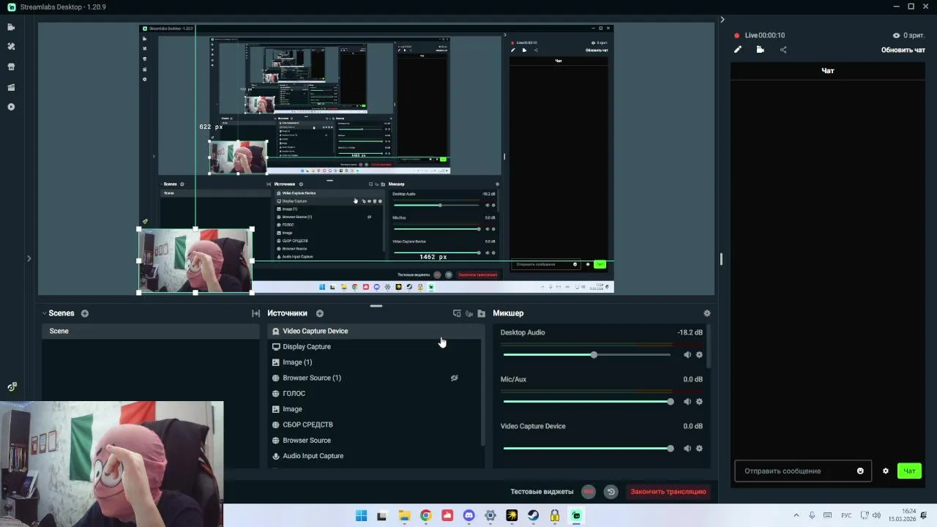Select the Image (1) source
The image size is (937, 527).
point(375,362)
